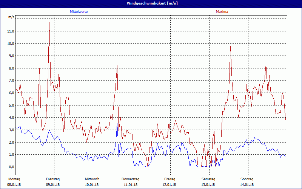Select the red Maxima legend label

click(x=222, y=12)
